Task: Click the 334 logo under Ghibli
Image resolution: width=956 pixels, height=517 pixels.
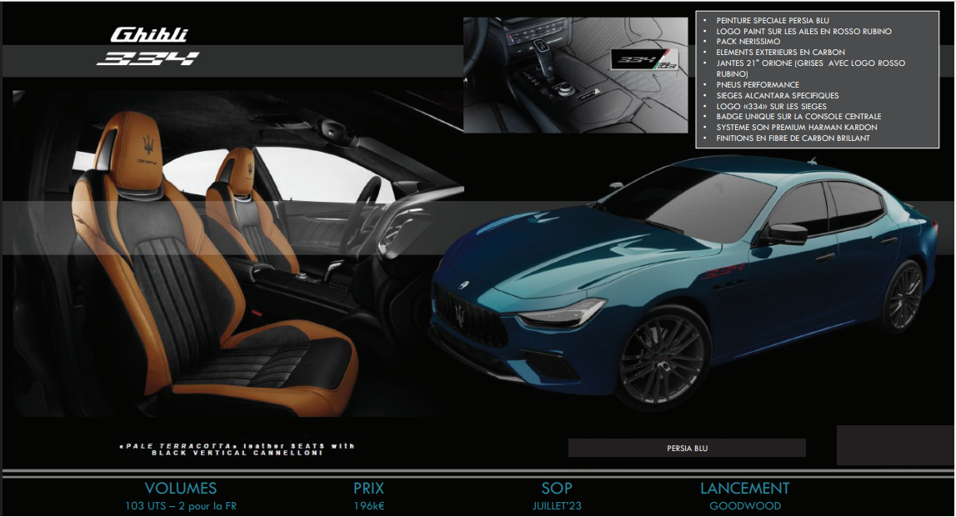Action: [148, 59]
